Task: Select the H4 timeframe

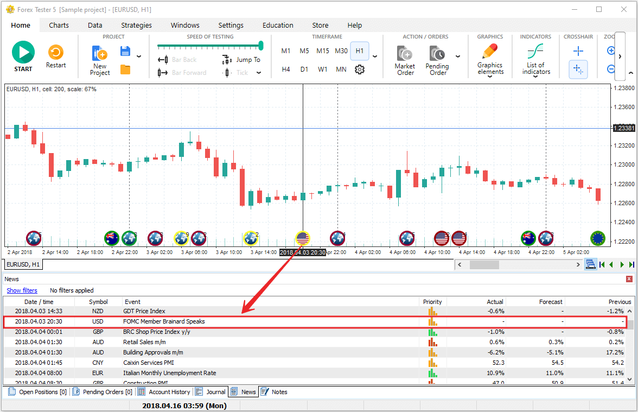Action: 286,69
